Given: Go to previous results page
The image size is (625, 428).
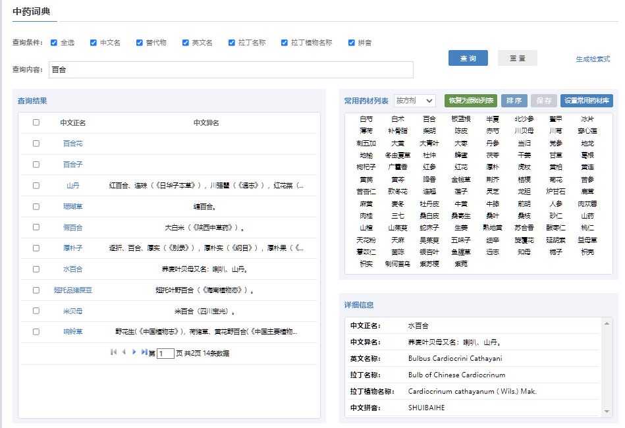Looking at the screenshot, I should (124, 352).
